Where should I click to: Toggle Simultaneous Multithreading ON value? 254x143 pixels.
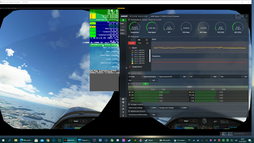click(154, 115)
